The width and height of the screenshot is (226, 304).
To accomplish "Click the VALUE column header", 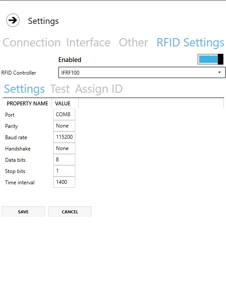I will click(65, 103).
